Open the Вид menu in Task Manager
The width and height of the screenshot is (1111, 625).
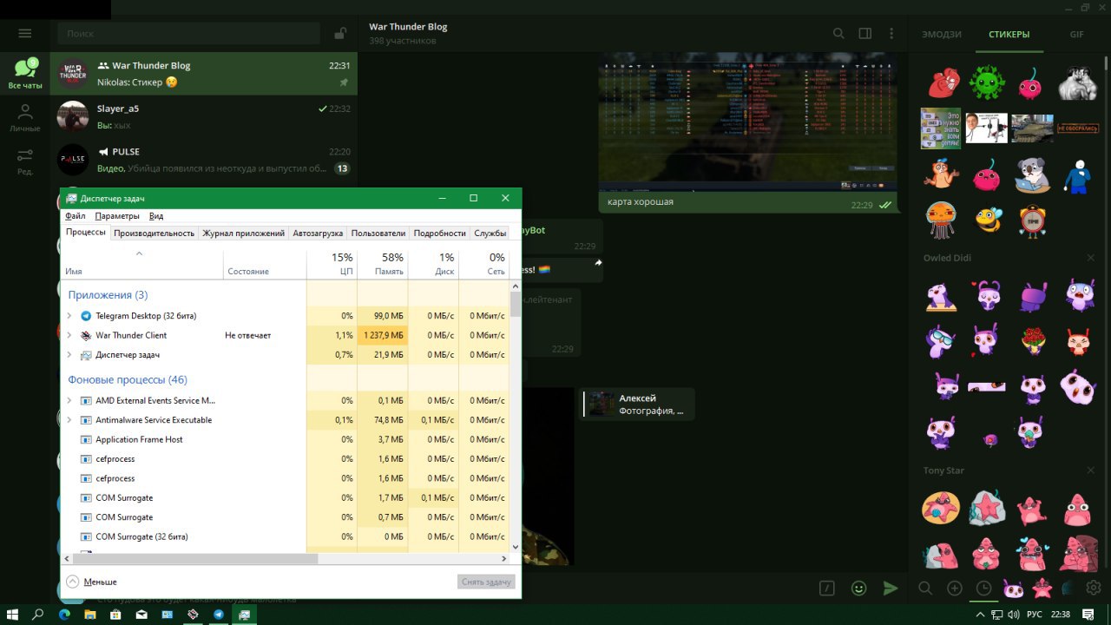[156, 216]
